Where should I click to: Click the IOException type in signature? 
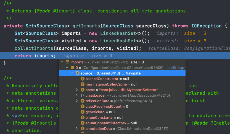pos(206,26)
